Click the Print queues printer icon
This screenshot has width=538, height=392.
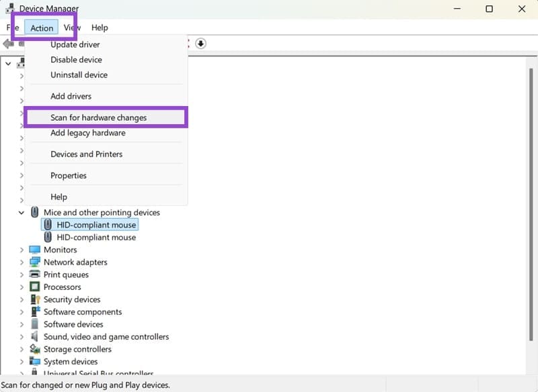[34, 275]
